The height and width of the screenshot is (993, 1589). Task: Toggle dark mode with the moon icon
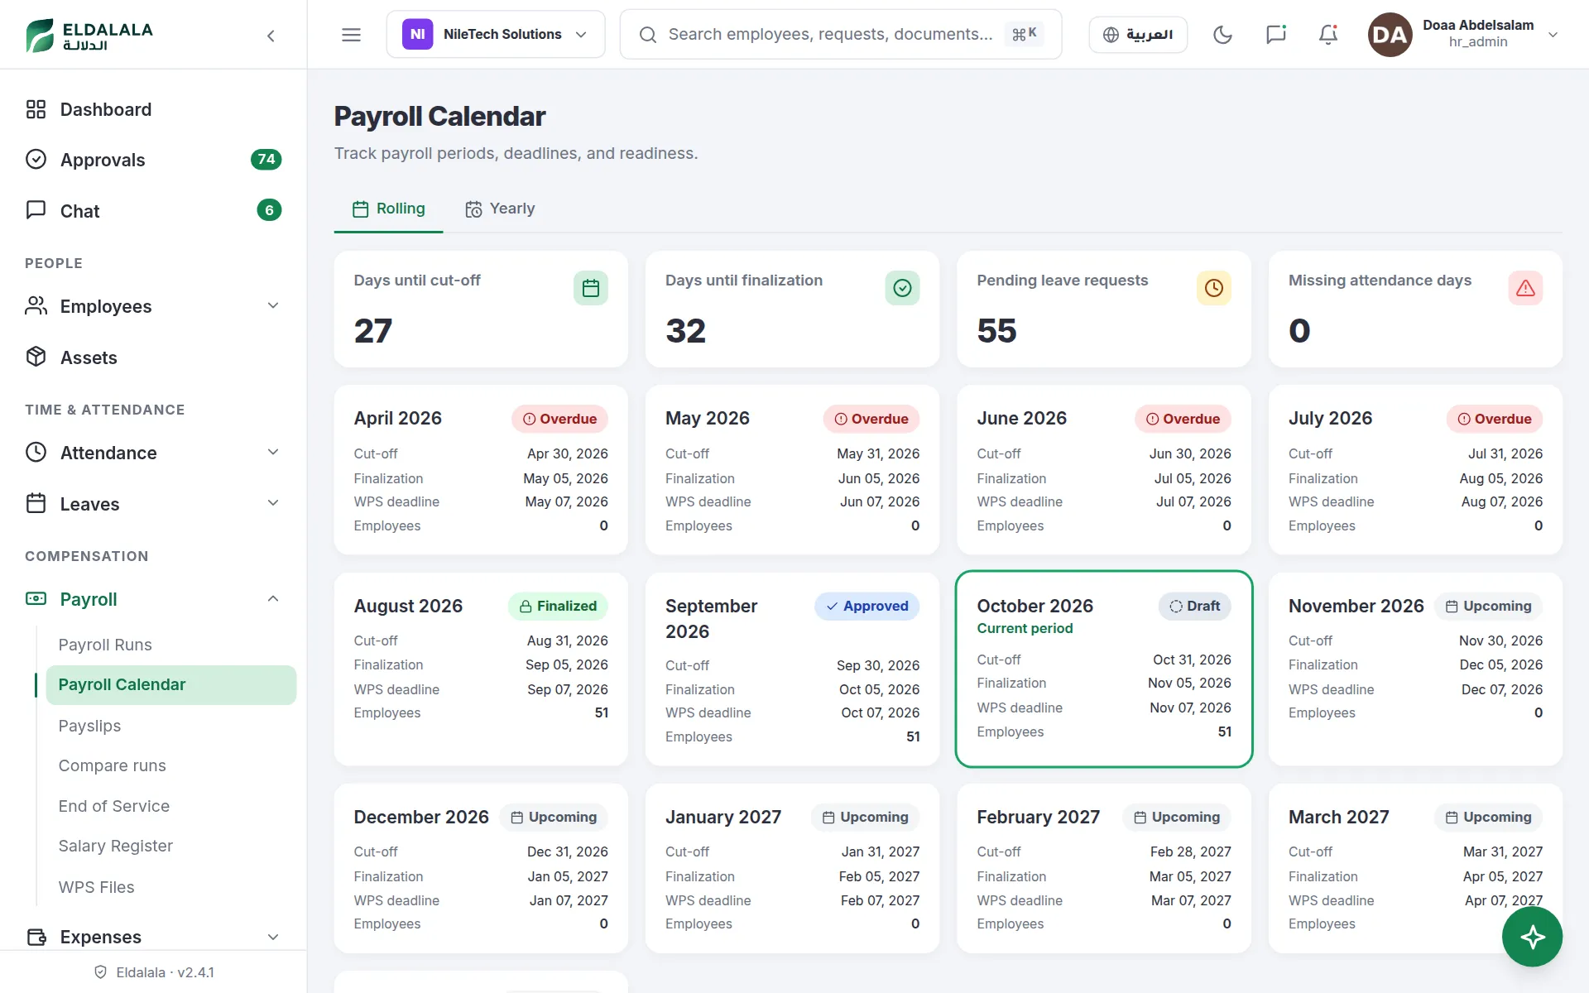click(x=1222, y=35)
